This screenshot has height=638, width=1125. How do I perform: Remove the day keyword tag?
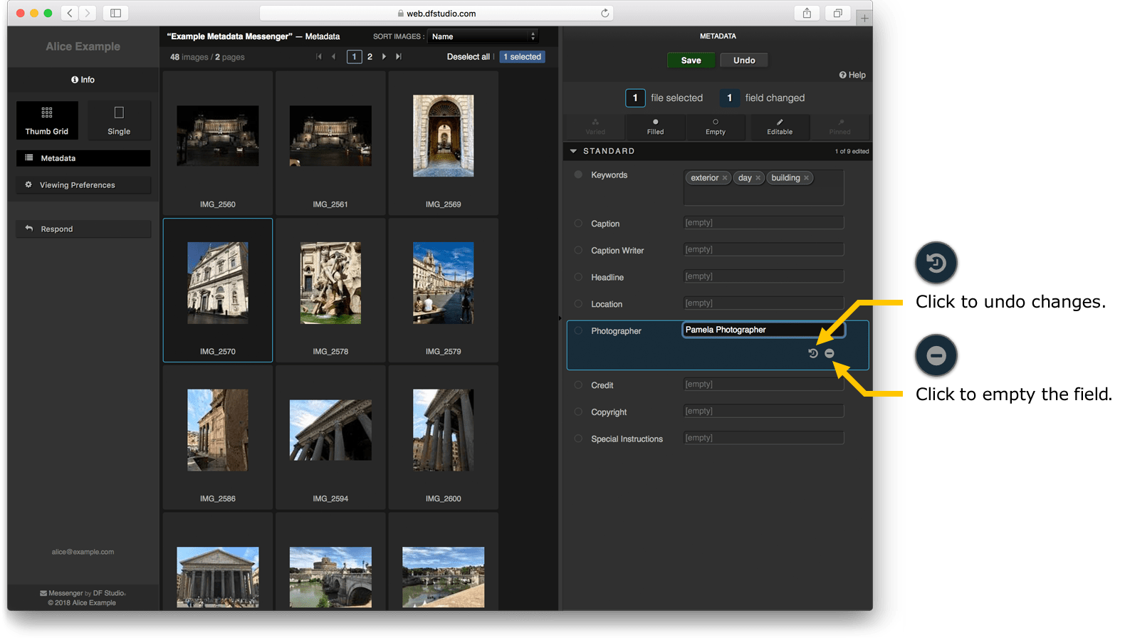coord(758,178)
